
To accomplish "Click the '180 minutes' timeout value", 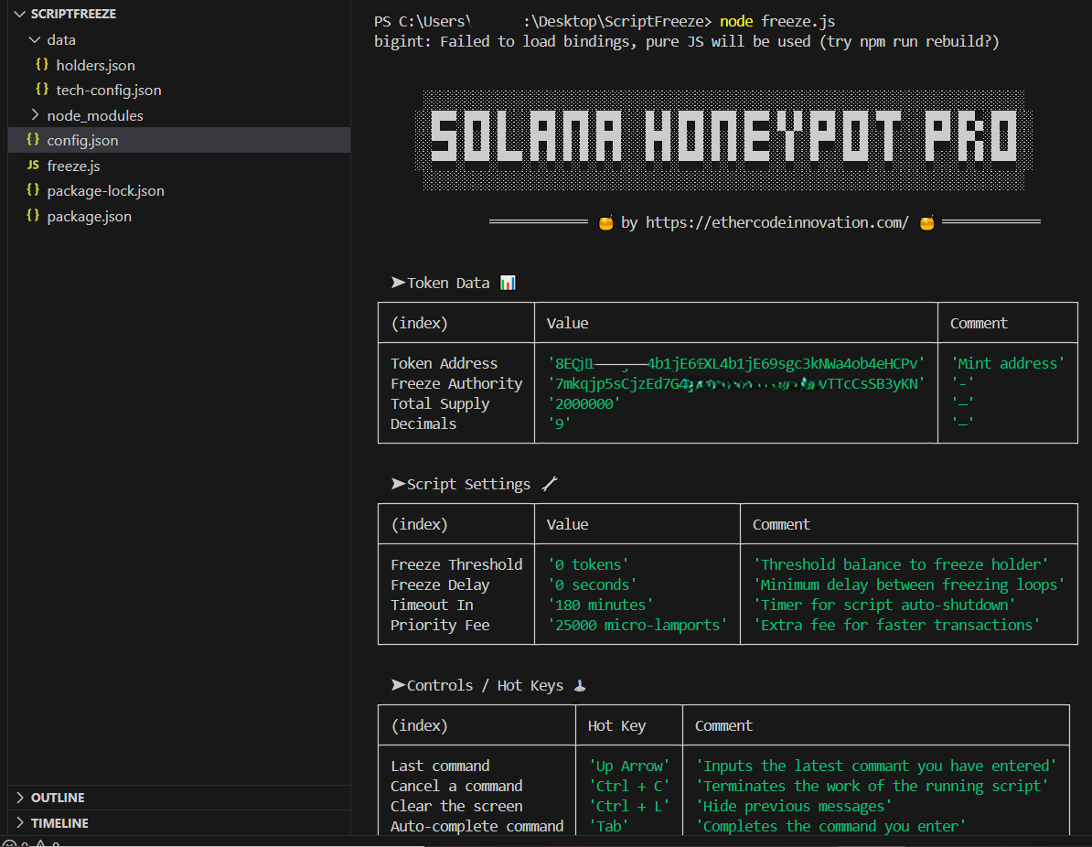I will point(600,606).
